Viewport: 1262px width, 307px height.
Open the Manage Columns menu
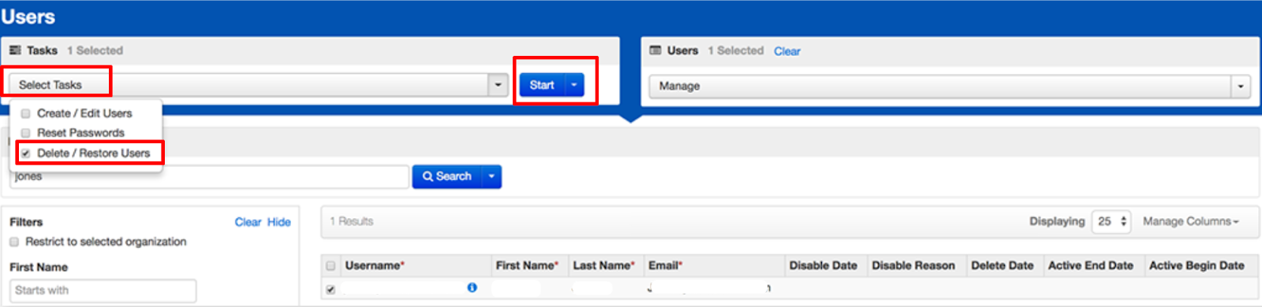pyautogui.click(x=1191, y=222)
